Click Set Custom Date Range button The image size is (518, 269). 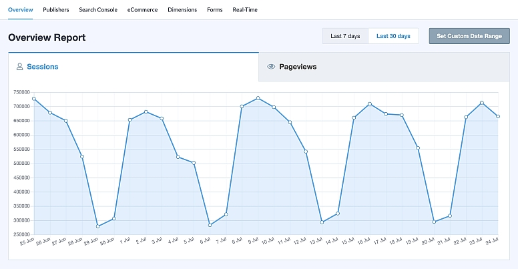[469, 36]
